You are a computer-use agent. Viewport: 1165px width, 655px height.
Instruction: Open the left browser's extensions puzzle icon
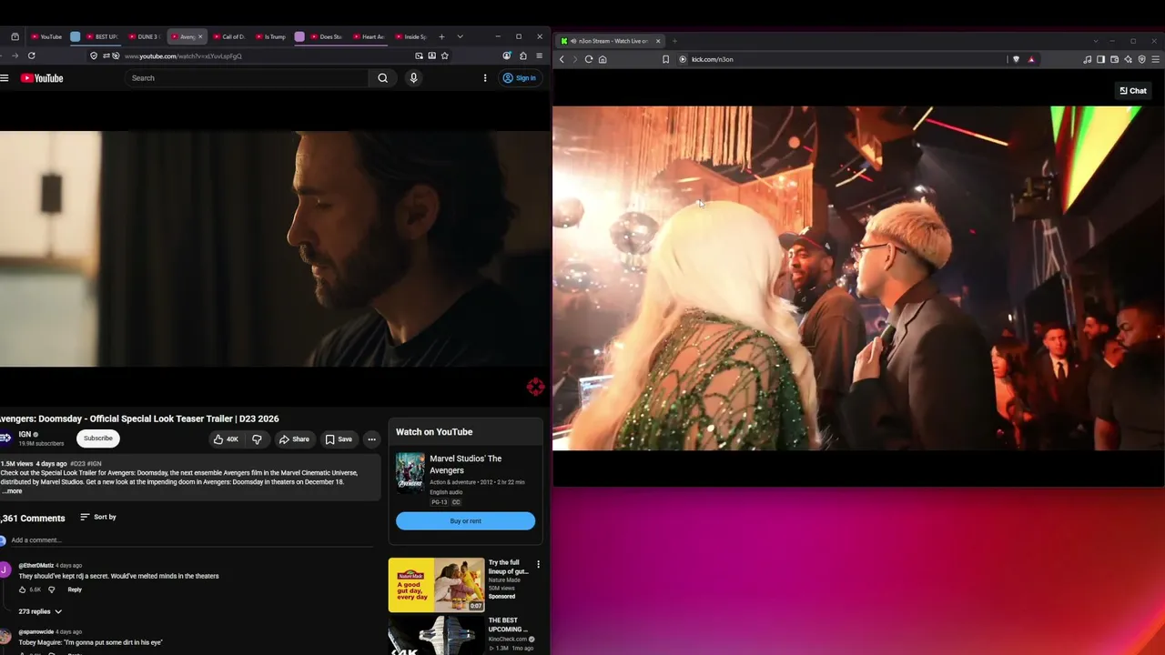click(x=522, y=55)
